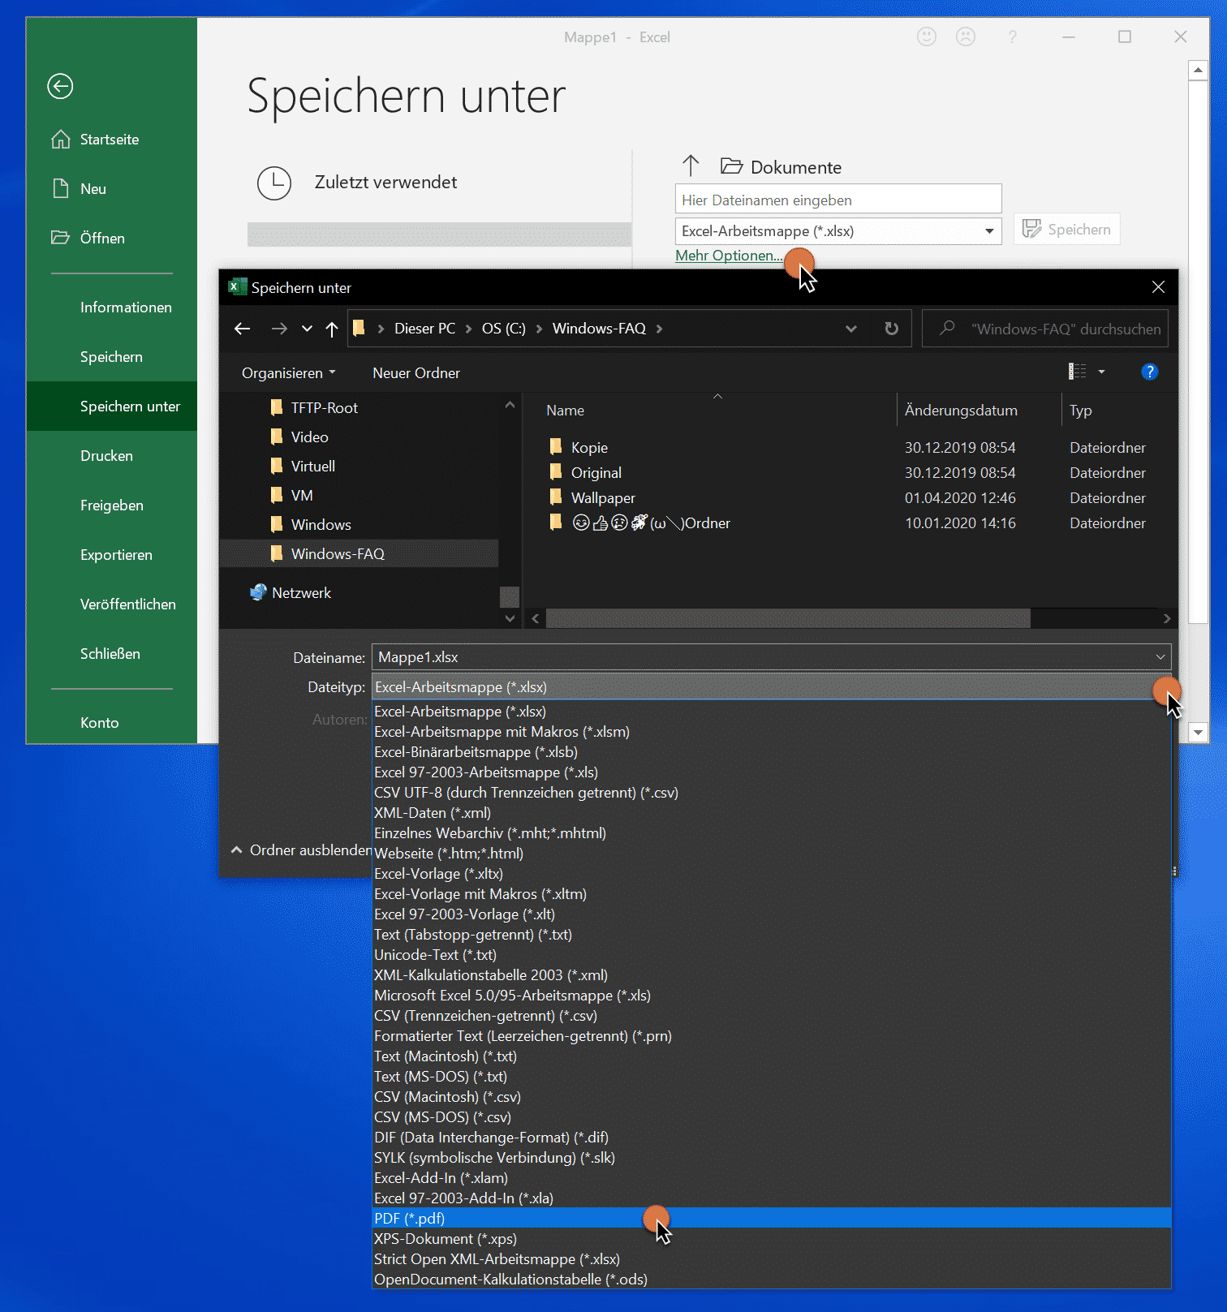The width and height of the screenshot is (1227, 1312).
Task: Select Öffnen in the Excel sidebar
Action: pos(88,239)
